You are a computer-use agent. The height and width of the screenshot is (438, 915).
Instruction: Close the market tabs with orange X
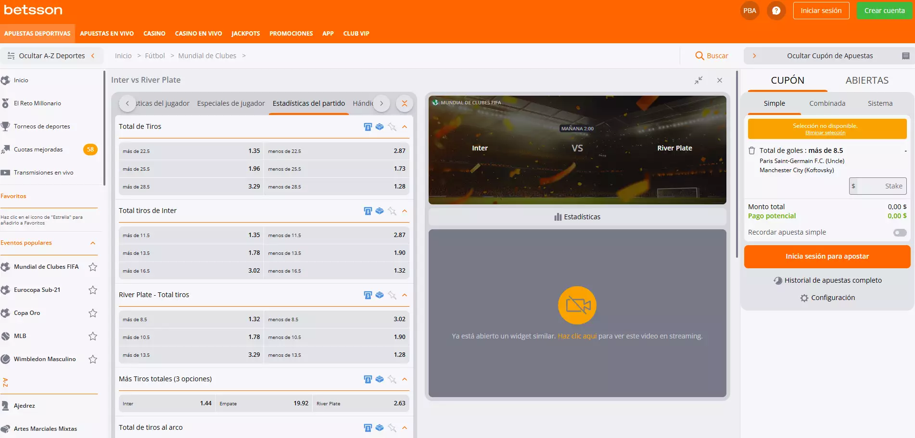tap(405, 103)
